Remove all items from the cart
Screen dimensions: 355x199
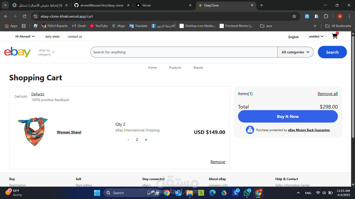click(328, 94)
